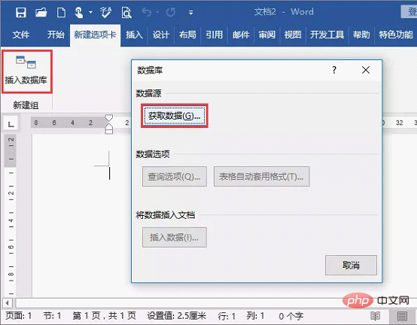Toggle touch/mouse mode icon

tap(79, 12)
